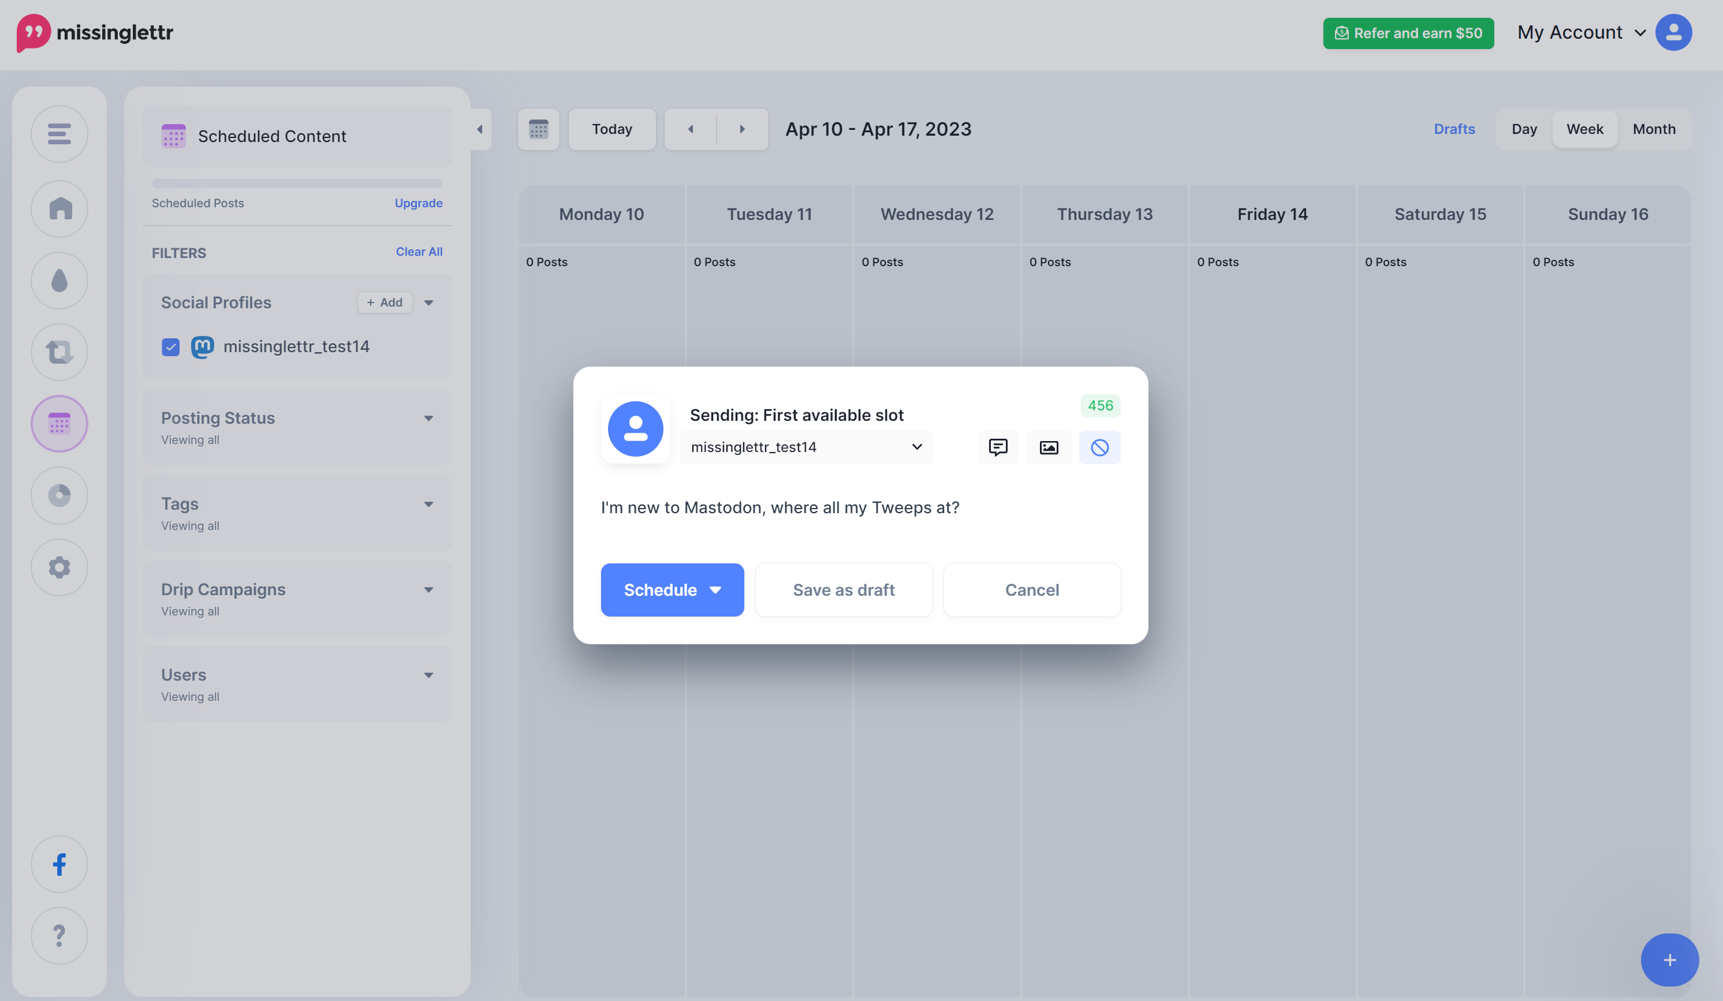Open the Analytics pie chart icon
This screenshot has width=1723, height=1001.
click(x=59, y=496)
